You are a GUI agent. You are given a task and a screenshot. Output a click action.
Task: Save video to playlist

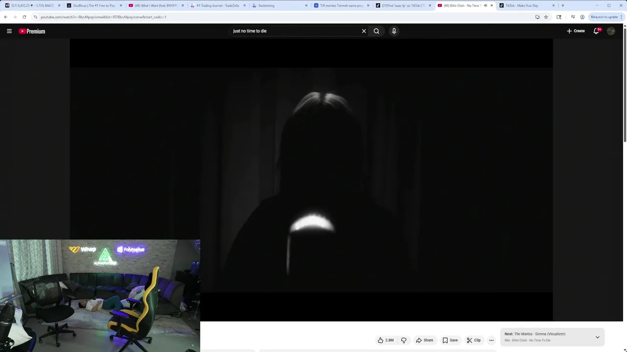pos(450,340)
